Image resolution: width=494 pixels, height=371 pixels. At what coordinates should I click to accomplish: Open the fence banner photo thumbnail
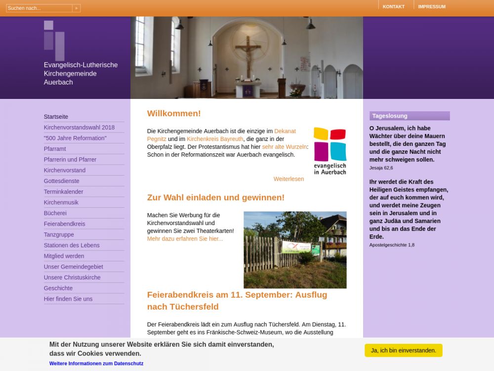[295, 250]
